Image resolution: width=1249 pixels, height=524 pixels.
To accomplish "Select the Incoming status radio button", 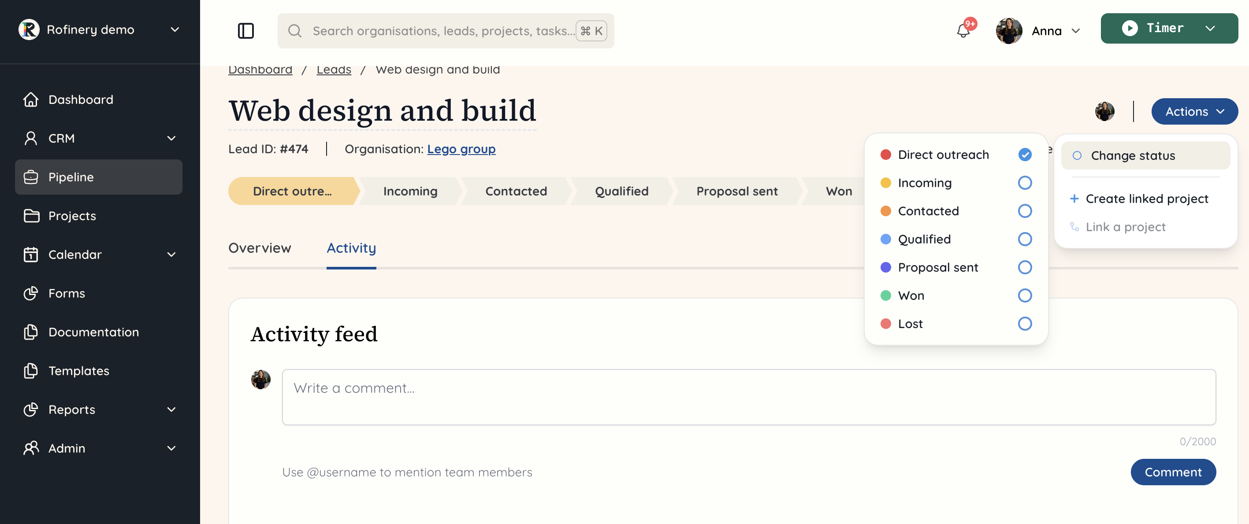I will coord(1025,183).
